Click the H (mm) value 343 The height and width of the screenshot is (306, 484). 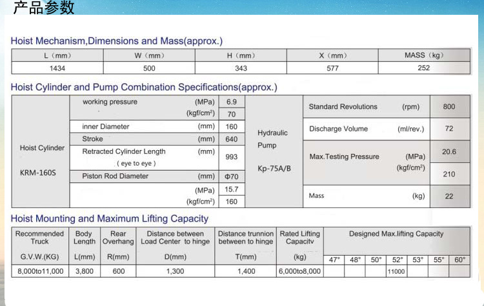(x=241, y=68)
